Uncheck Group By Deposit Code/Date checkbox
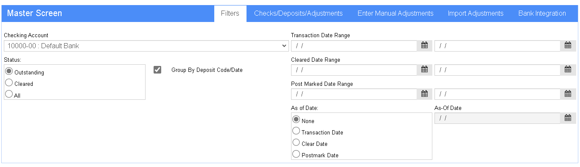Image resolution: width=580 pixels, height=167 pixels. click(157, 70)
